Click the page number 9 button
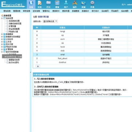This screenshot has width=132, height=132. click(38, 66)
